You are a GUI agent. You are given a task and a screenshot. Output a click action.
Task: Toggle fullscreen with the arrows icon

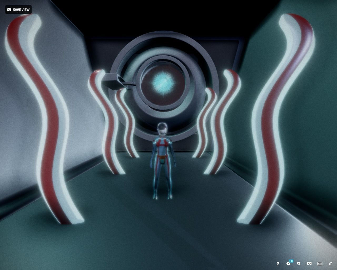tap(330, 263)
